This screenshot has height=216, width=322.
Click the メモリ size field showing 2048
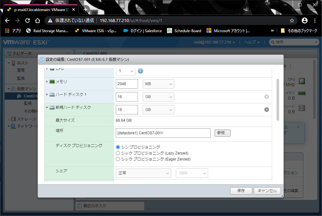tap(127, 84)
